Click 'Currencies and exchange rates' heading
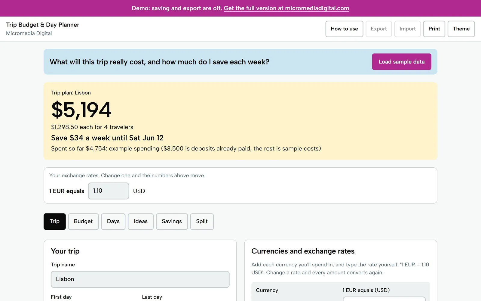481x301 pixels. pos(303,251)
